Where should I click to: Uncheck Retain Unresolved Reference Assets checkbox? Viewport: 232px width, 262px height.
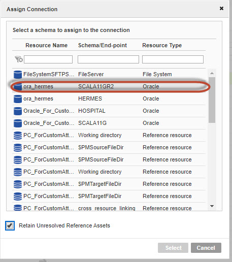[10, 225]
